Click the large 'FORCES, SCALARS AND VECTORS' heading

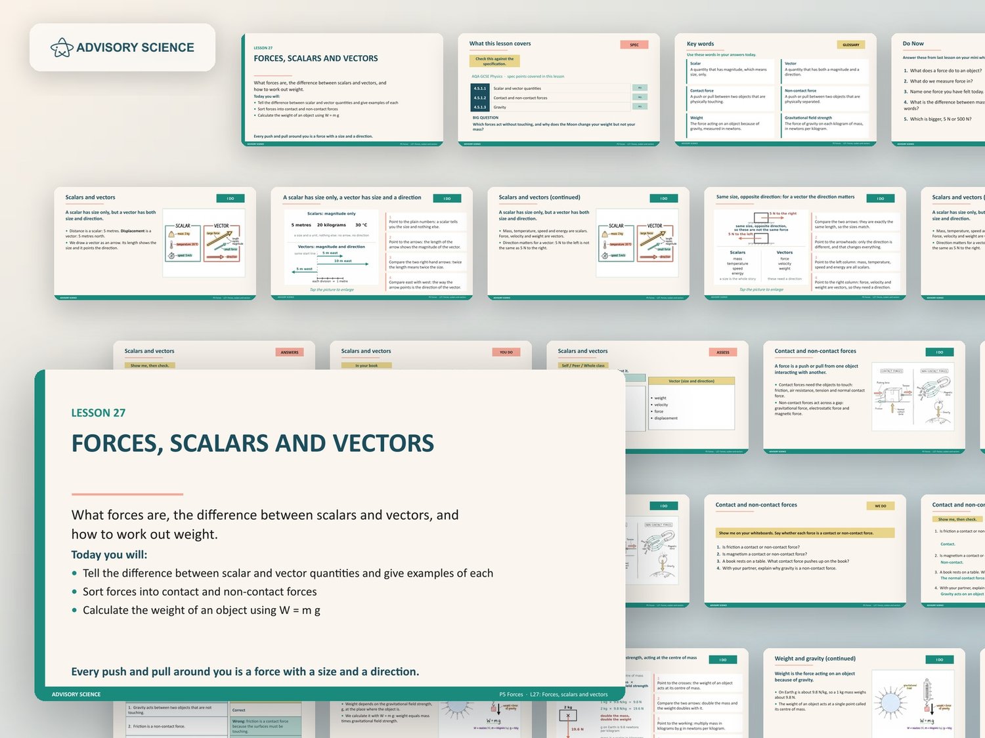253,443
